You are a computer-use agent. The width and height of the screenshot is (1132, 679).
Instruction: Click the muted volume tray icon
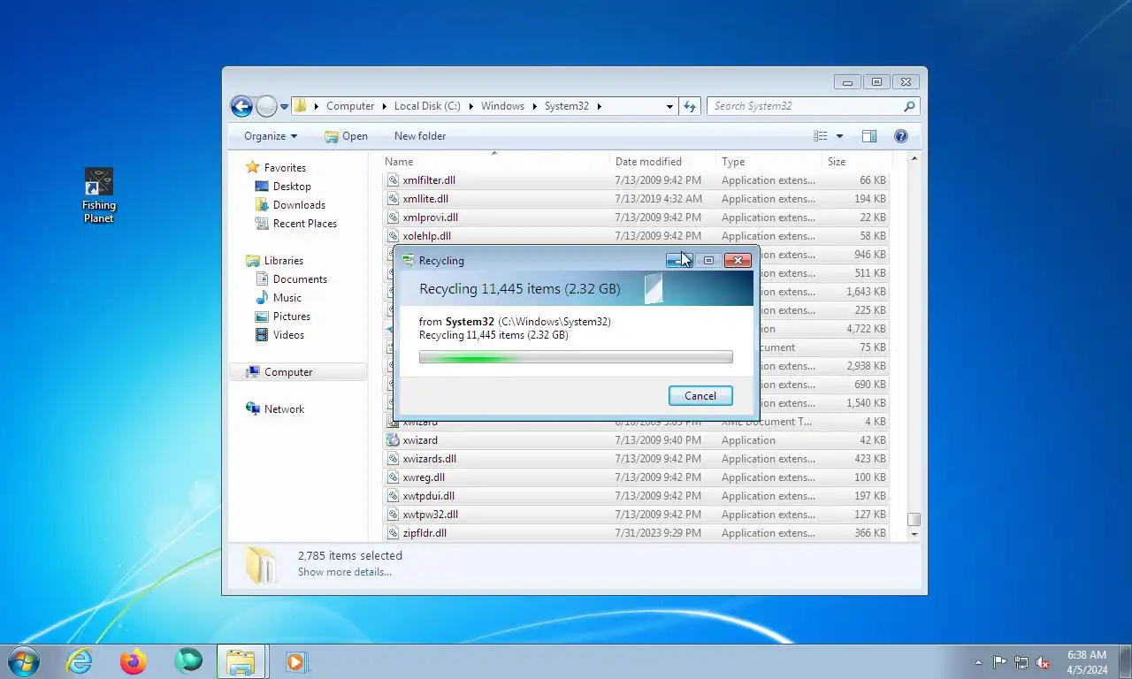(x=1043, y=662)
